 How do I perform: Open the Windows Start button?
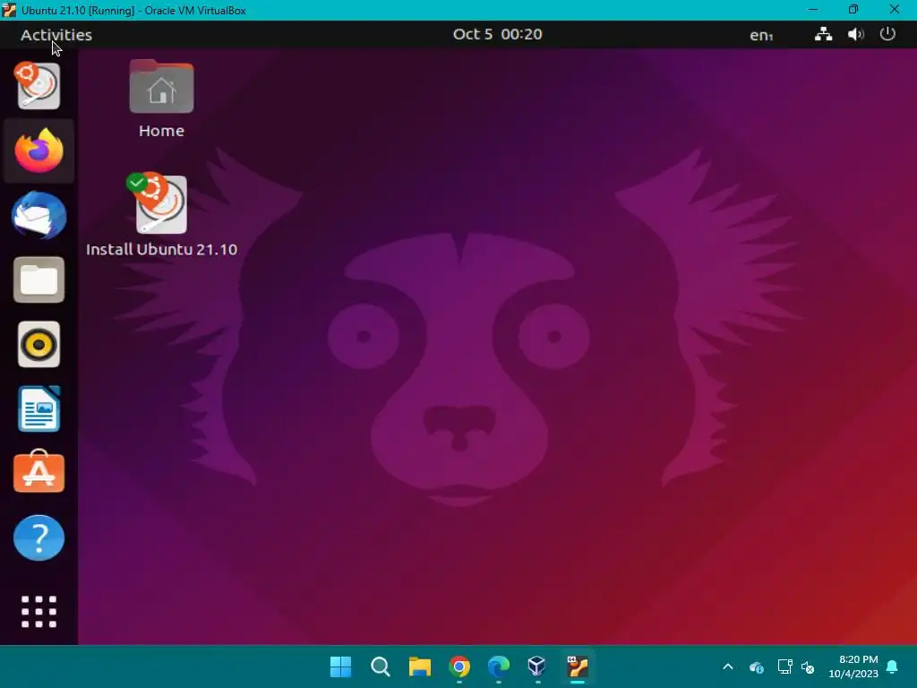(x=340, y=666)
